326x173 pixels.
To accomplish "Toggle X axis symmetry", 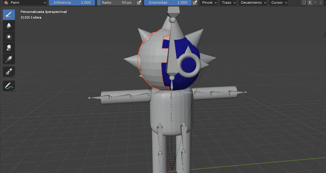I will coord(310,3).
